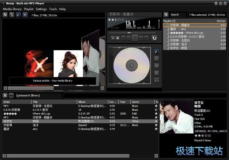This screenshot has width=229, height=160.
Task: Skip to next track
Action: click(141, 38)
